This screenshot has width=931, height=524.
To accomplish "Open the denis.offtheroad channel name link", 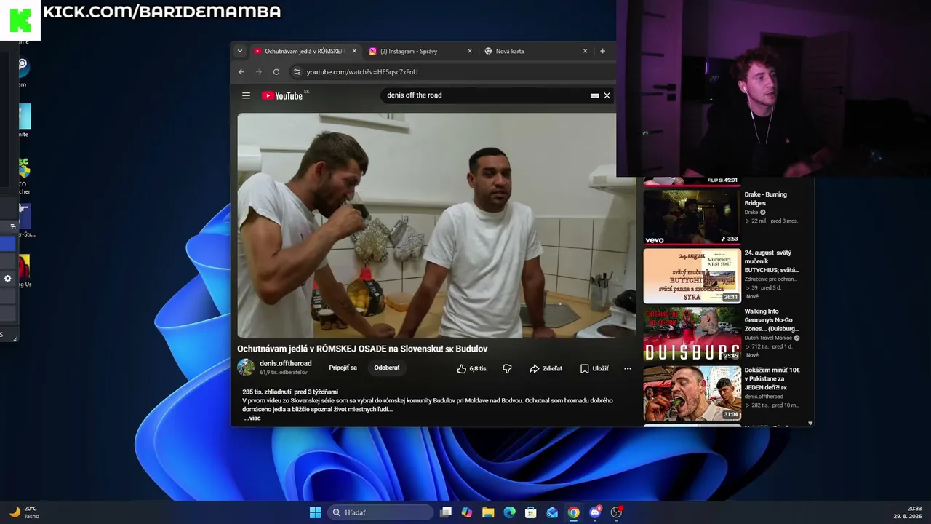I will click(285, 363).
